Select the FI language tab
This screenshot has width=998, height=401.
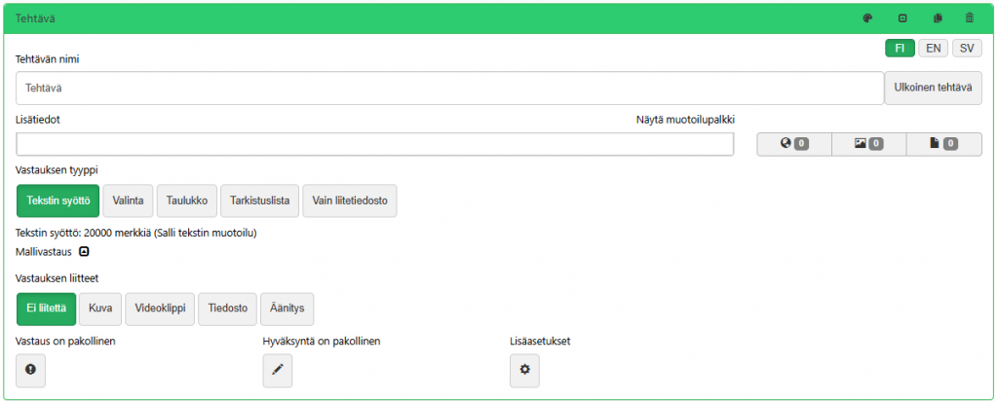[899, 49]
